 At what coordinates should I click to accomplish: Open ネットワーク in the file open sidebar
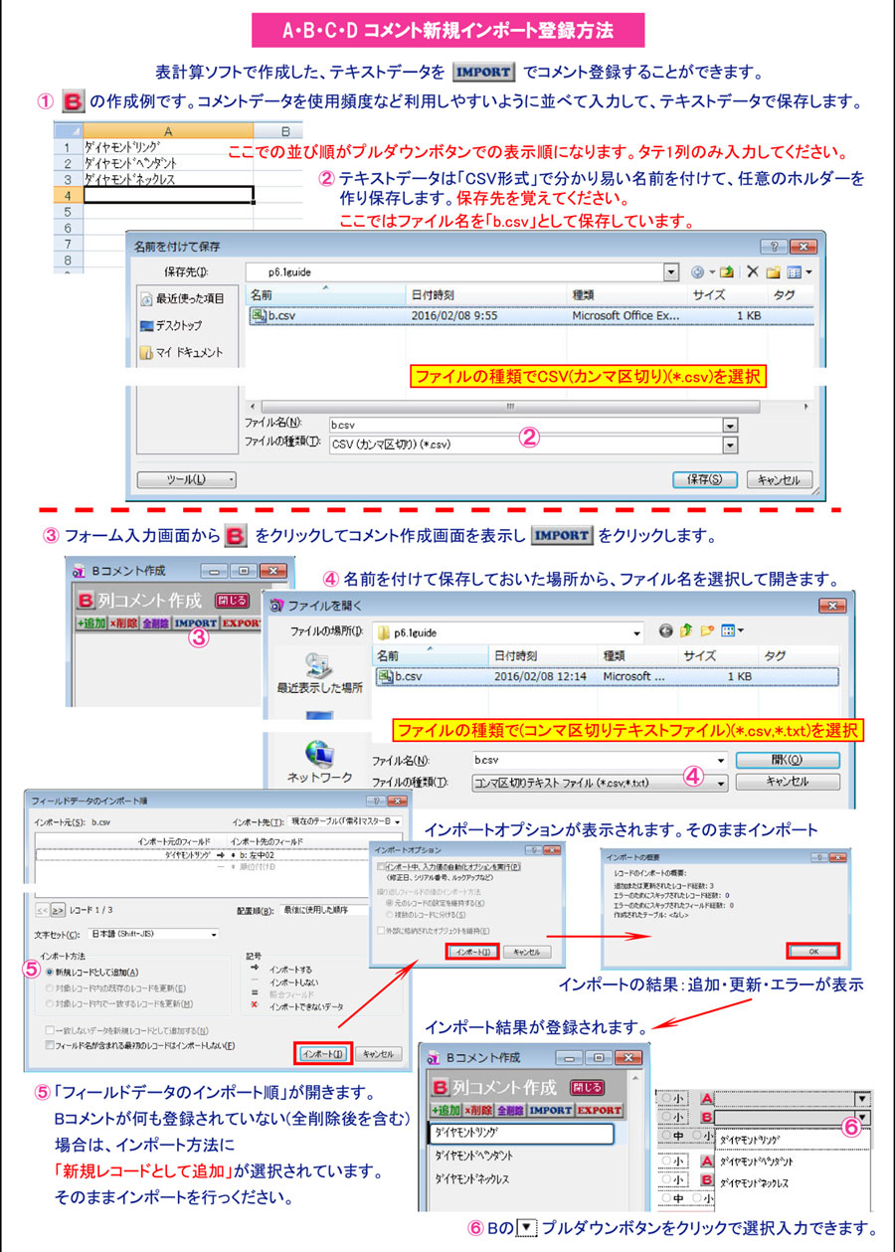pos(319,763)
